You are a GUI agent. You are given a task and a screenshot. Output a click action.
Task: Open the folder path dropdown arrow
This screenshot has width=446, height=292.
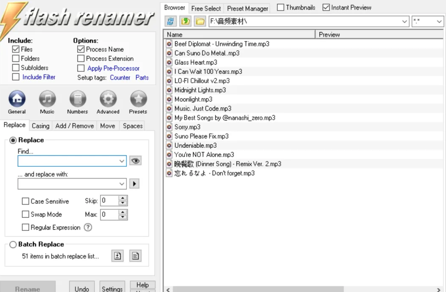405,22
